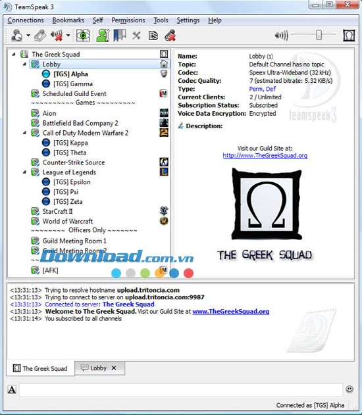Click the S-box toolbar icon
The height and width of the screenshot is (415, 362).
pyautogui.click(x=153, y=36)
